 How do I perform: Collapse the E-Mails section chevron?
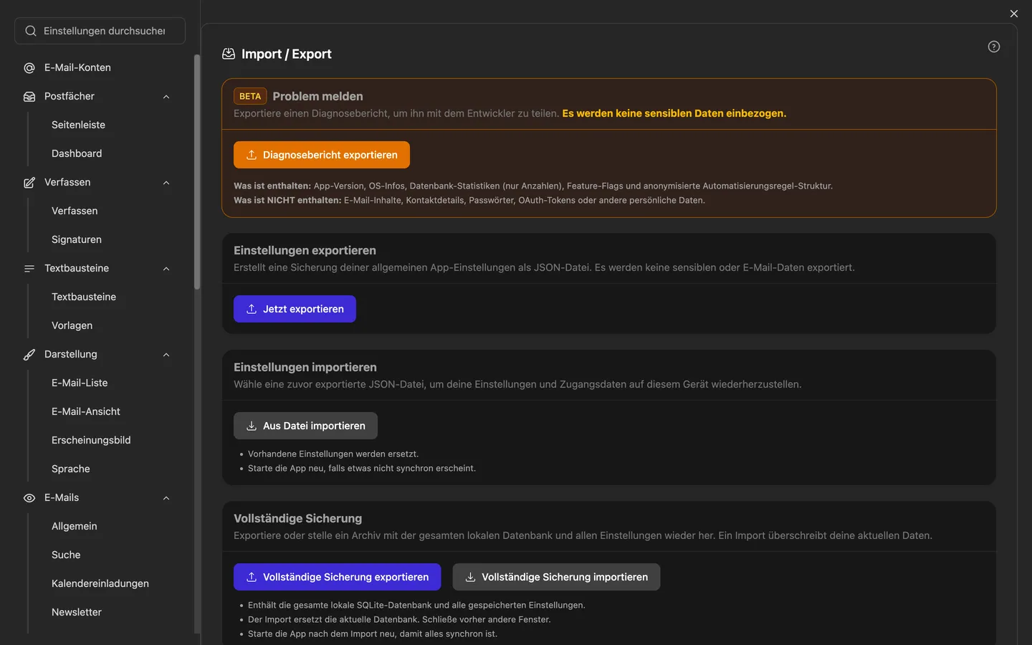pos(166,498)
